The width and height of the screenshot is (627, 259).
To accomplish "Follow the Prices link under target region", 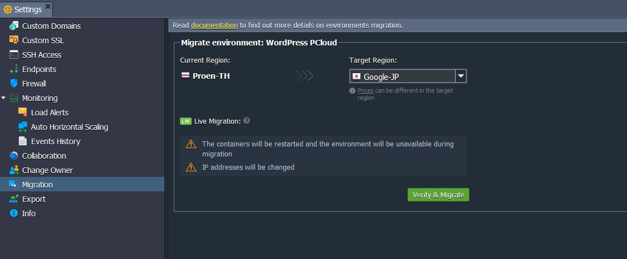I will coord(365,90).
